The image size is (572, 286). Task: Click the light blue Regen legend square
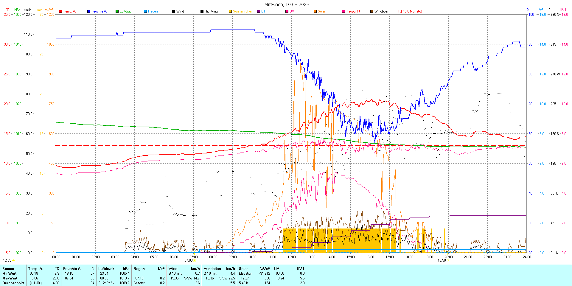(145, 11)
